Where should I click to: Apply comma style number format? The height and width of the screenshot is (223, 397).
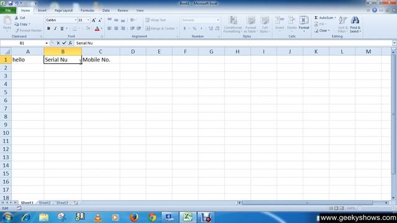point(201,28)
